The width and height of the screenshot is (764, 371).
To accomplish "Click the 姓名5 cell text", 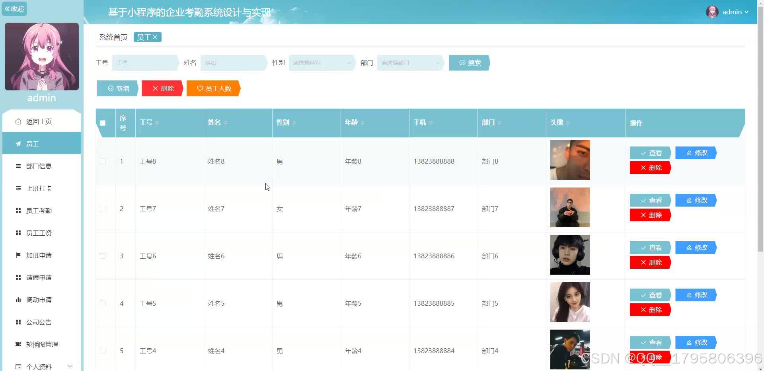I will [x=216, y=303].
